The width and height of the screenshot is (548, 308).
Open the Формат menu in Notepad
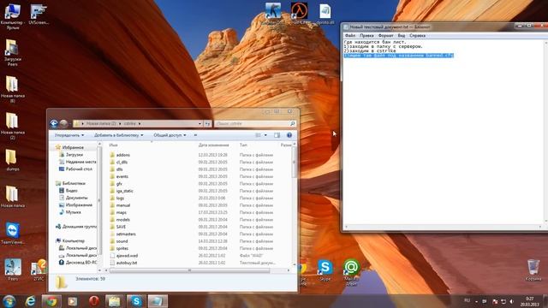tap(386, 35)
